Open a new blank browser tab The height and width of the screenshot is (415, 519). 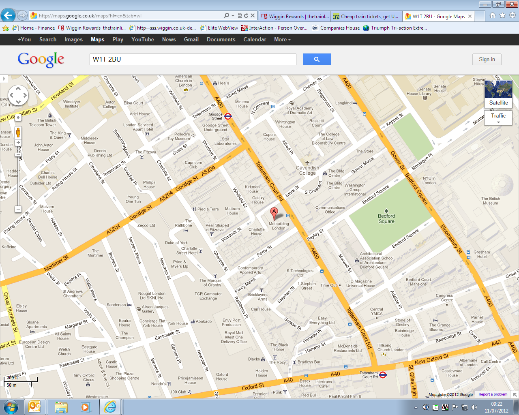point(480,16)
